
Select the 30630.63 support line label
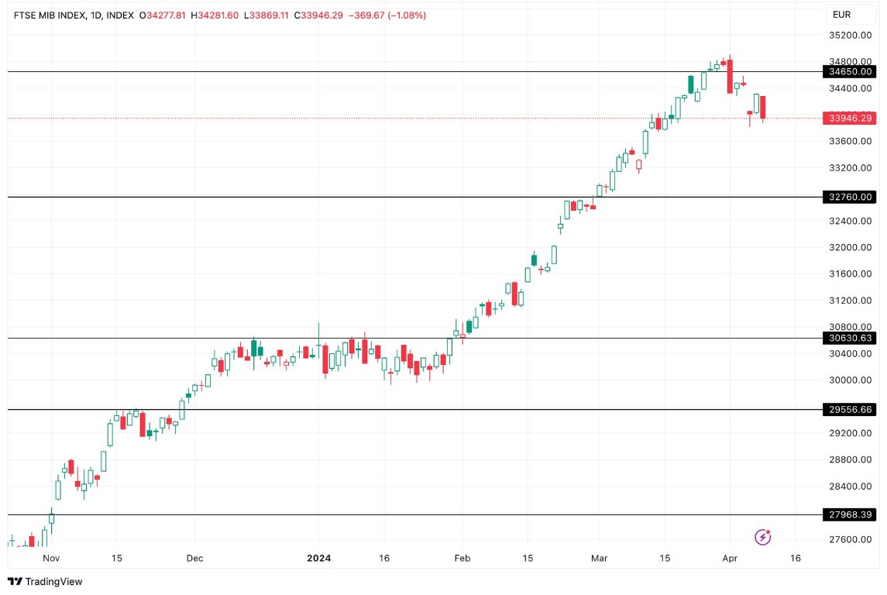click(849, 338)
